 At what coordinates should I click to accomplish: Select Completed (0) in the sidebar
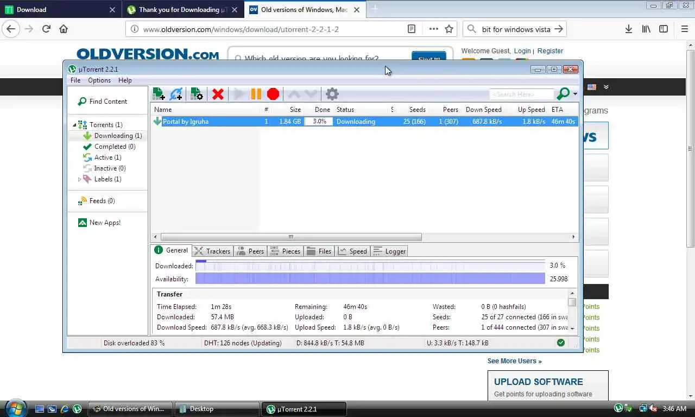109,147
